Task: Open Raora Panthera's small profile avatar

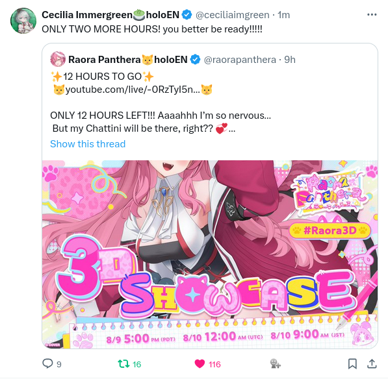Action: click(x=58, y=59)
